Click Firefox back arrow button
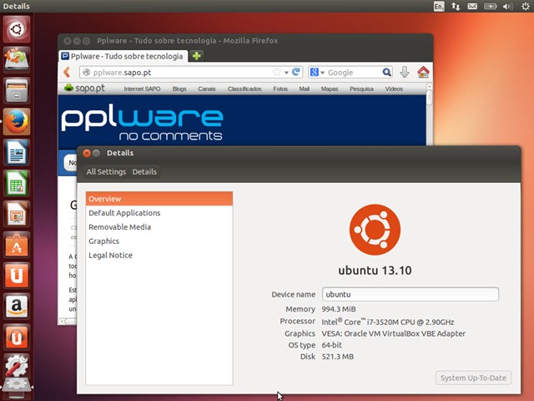The width and height of the screenshot is (534, 401). click(67, 72)
